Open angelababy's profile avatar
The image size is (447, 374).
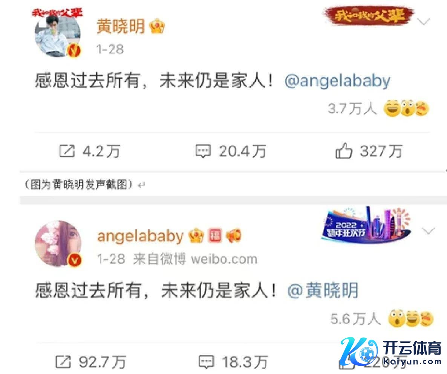click(58, 244)
